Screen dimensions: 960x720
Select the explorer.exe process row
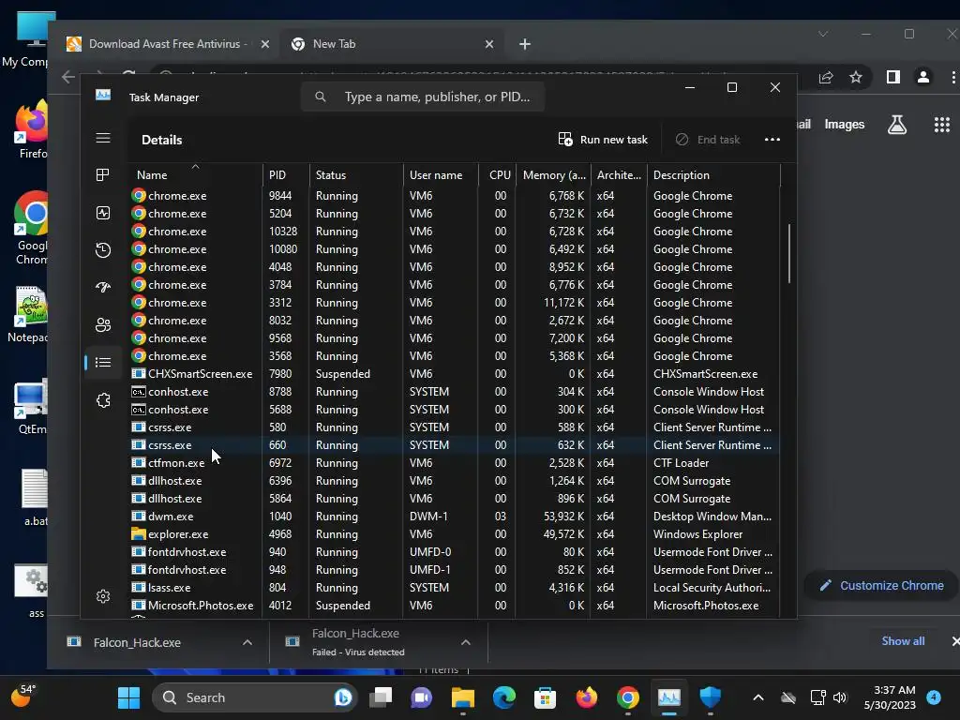coord(455,533)
